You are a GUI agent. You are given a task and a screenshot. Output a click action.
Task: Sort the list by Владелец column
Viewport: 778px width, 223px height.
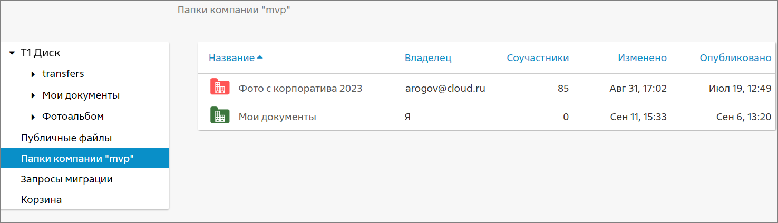428,58
